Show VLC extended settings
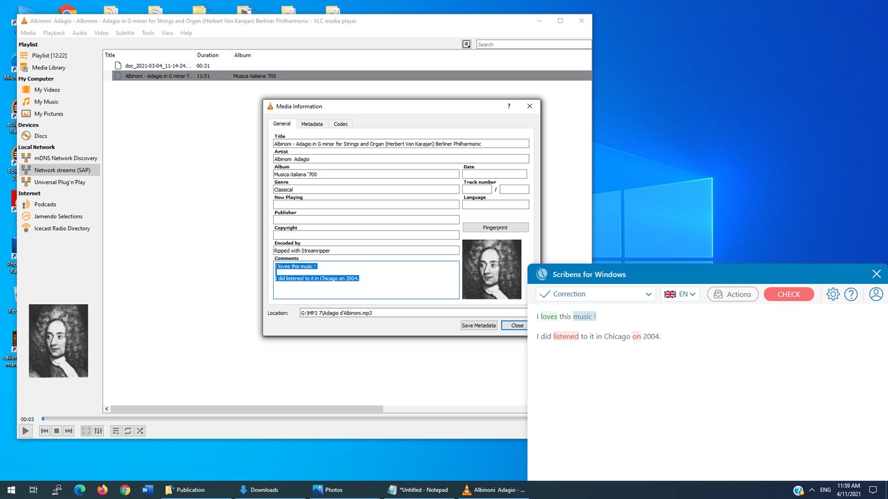Screen dimensions: 888x499 [98, 431]
